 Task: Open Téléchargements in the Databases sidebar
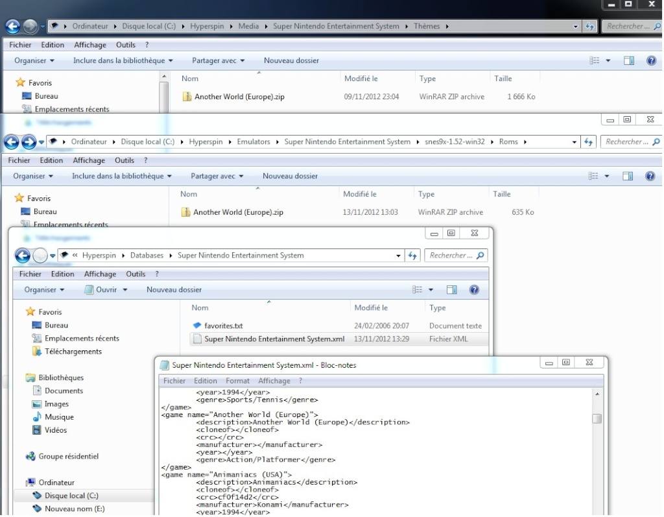[x=73, y=352]
